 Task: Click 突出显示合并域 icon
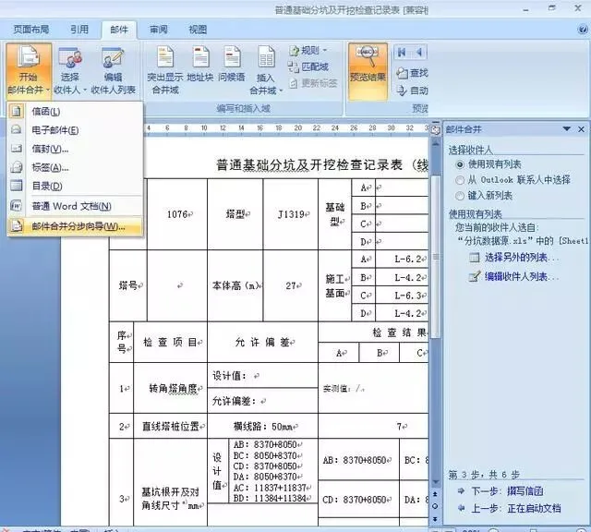click(x=165, y=70)
